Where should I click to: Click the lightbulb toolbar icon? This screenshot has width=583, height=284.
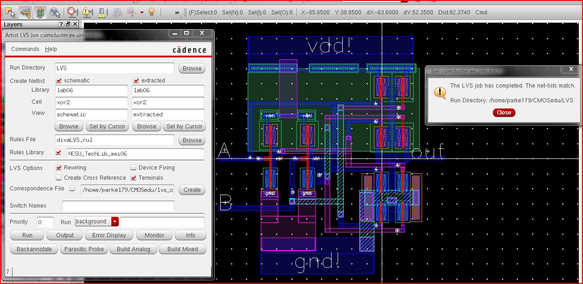click(151, 12)
